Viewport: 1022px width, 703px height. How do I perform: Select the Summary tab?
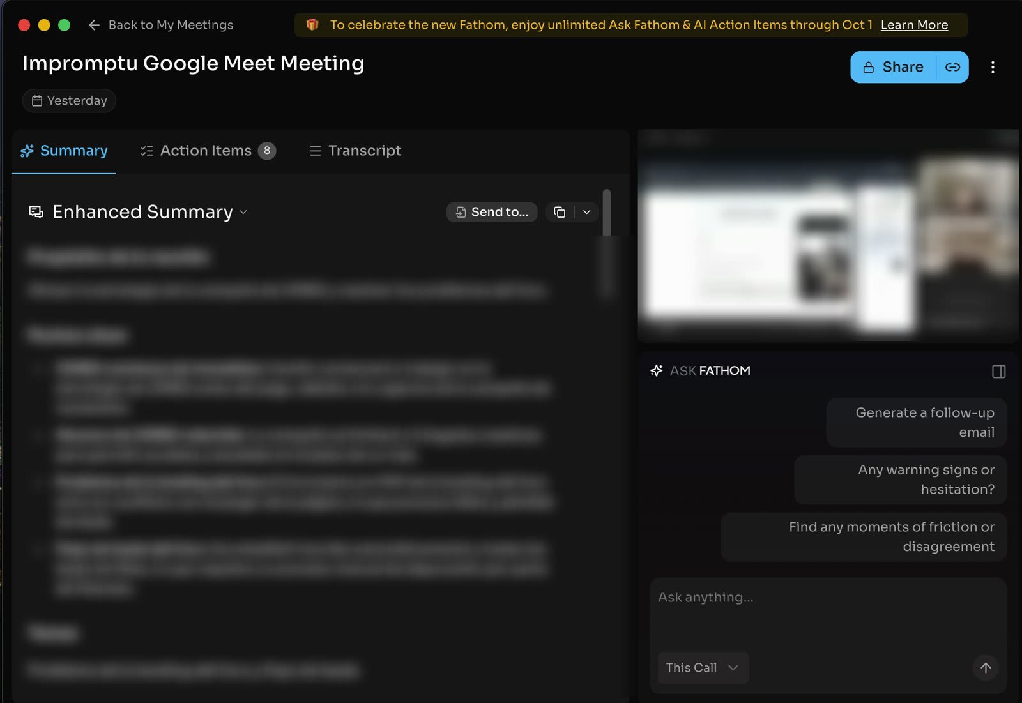64,151
